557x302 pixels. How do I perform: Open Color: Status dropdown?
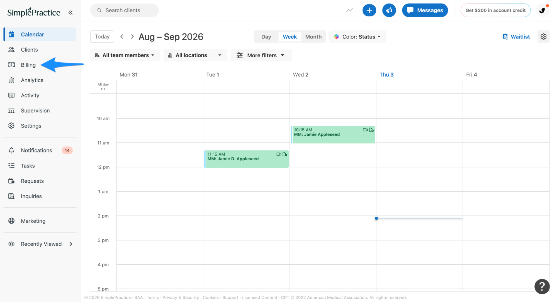pos(357,36)
